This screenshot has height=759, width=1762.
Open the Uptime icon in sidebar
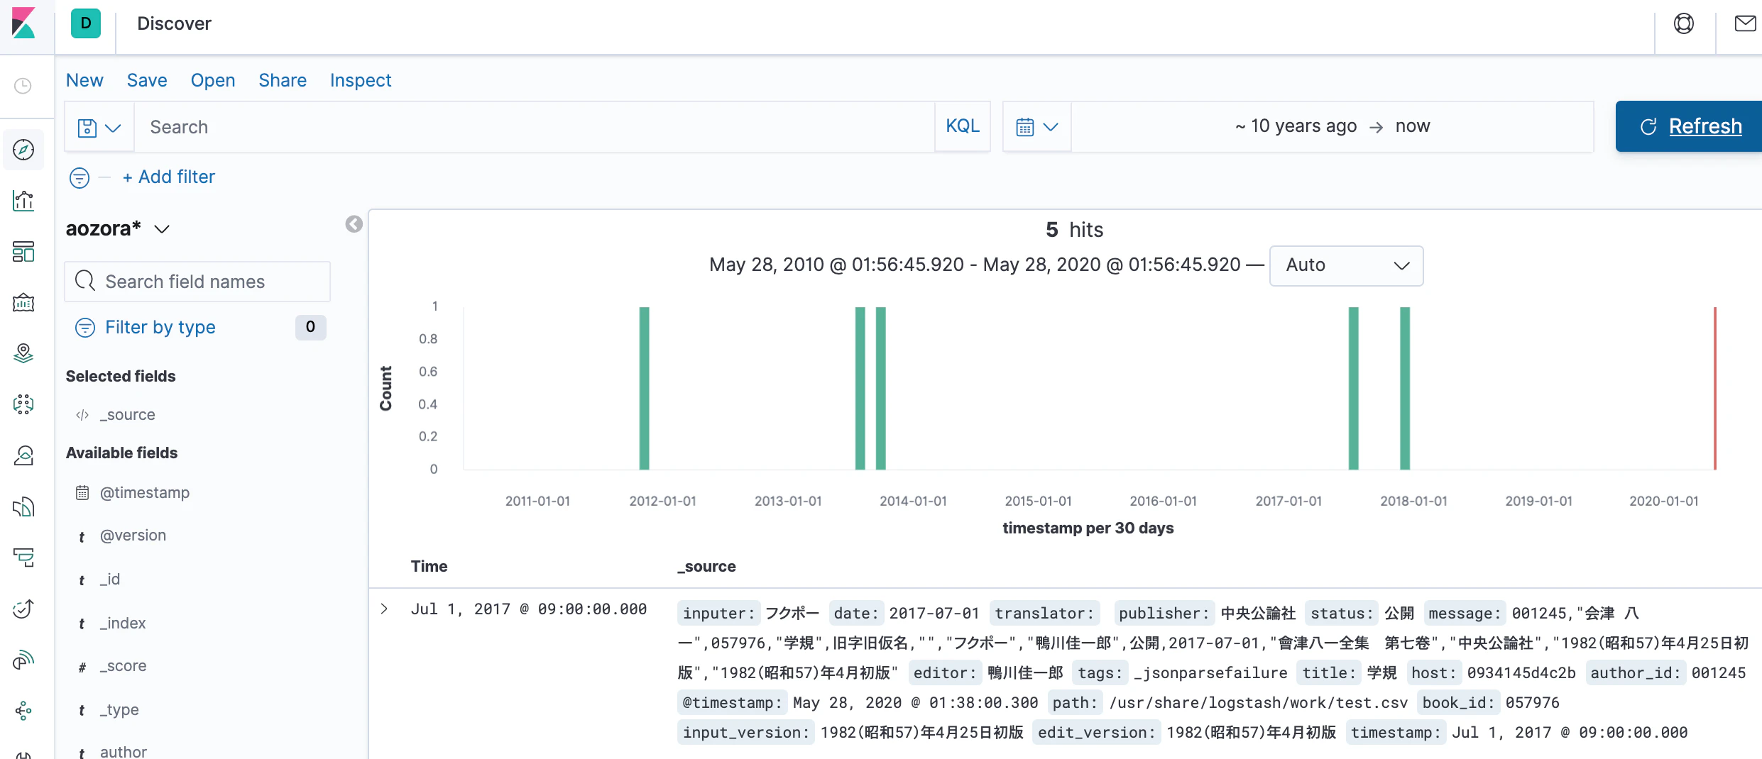(x=23, y=609)
